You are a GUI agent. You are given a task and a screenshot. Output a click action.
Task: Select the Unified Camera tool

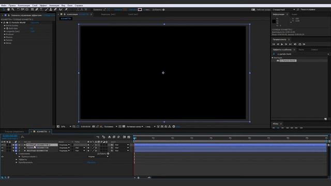point(22,9)
